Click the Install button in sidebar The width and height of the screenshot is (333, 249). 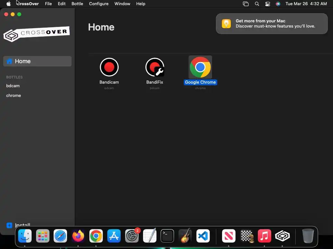(x=18, y=225)
